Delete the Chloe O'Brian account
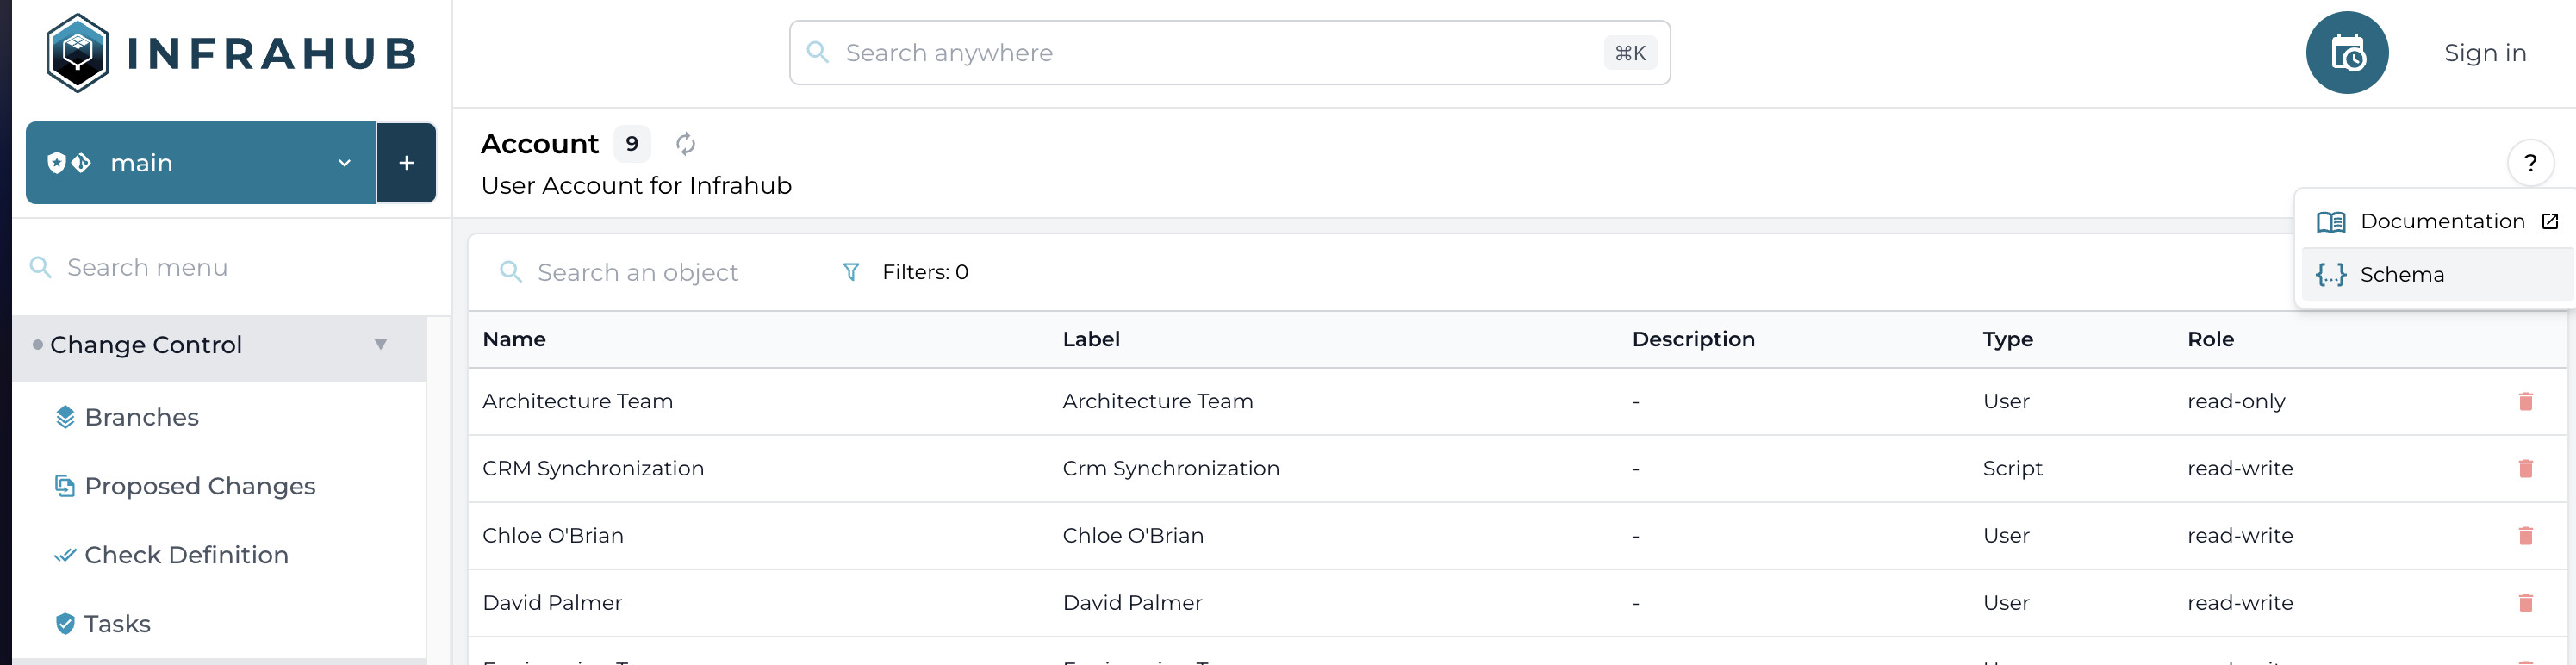Image resolution: width=2576 pixels, height=665 pixels. (2525, 535)
